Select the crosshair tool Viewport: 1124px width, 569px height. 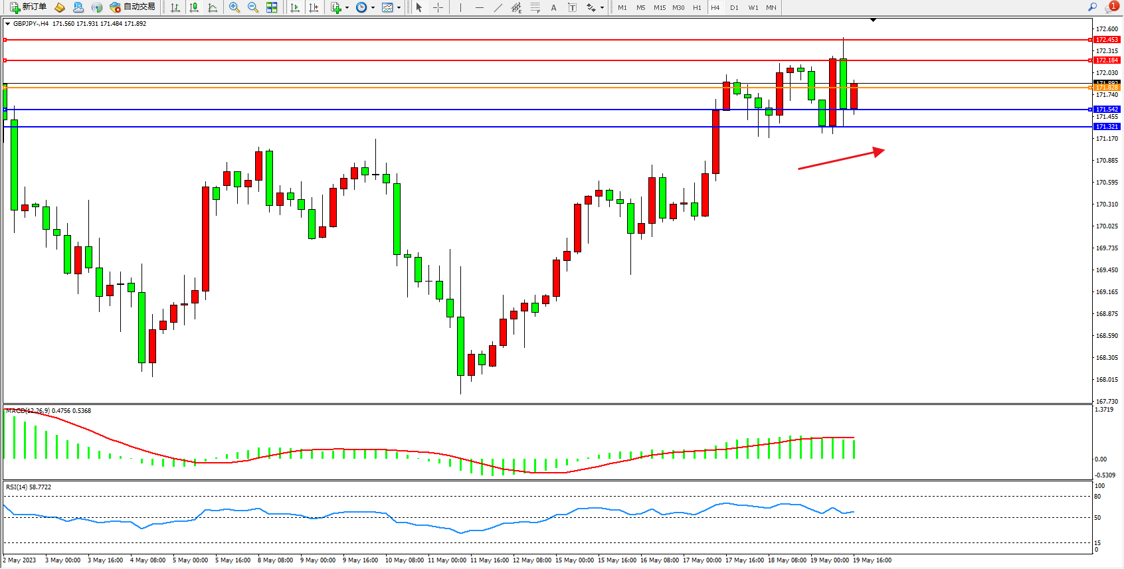[x=438, y=7]
